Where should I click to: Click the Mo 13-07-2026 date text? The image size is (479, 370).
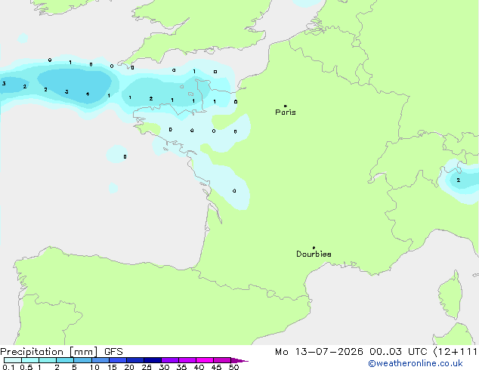pos(319,352)
